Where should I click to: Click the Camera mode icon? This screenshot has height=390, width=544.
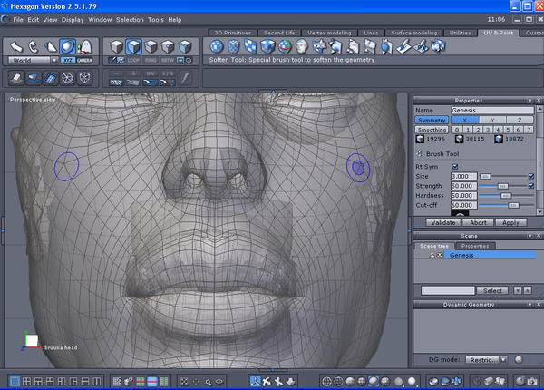(84, 59)
